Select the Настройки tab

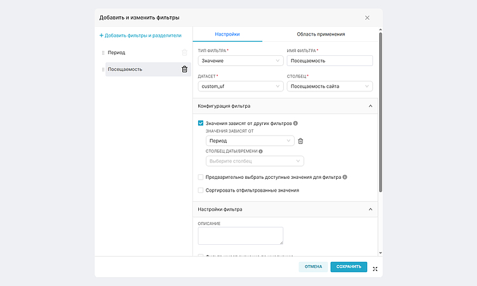click(x=227, y=34)
